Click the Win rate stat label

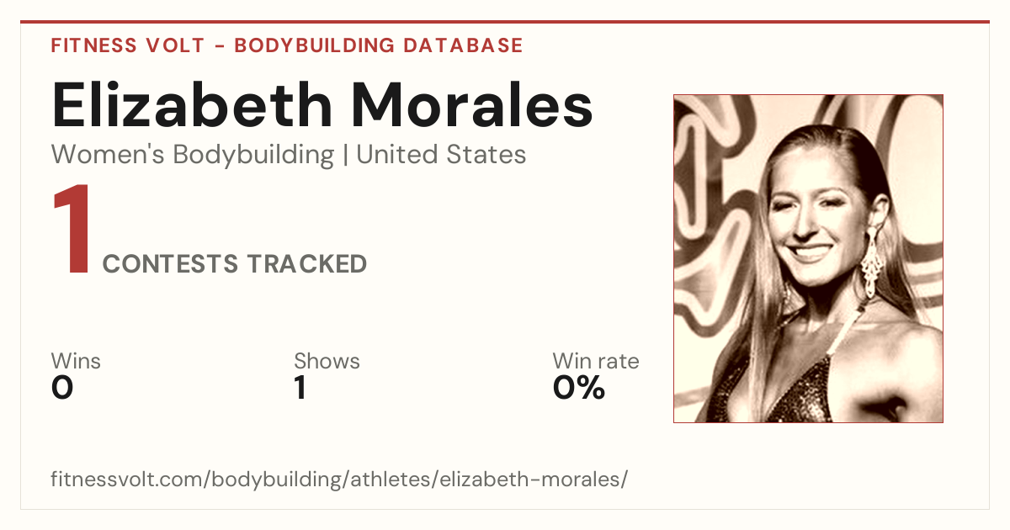point(595,362)
